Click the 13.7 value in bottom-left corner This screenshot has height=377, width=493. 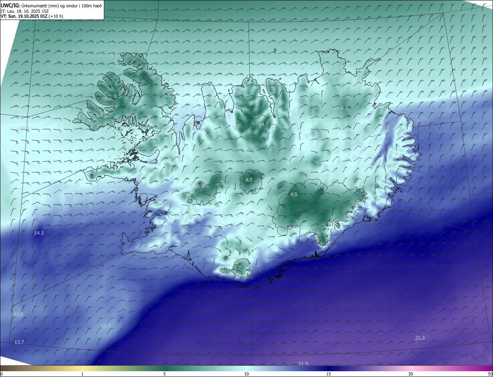[x=19, y=342]
